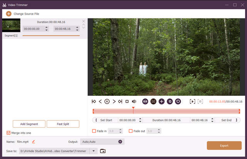The height and width of the screenshot is (159, 247).
Task: Enable the Fade out checkbox
Action: tap(130, 131)
